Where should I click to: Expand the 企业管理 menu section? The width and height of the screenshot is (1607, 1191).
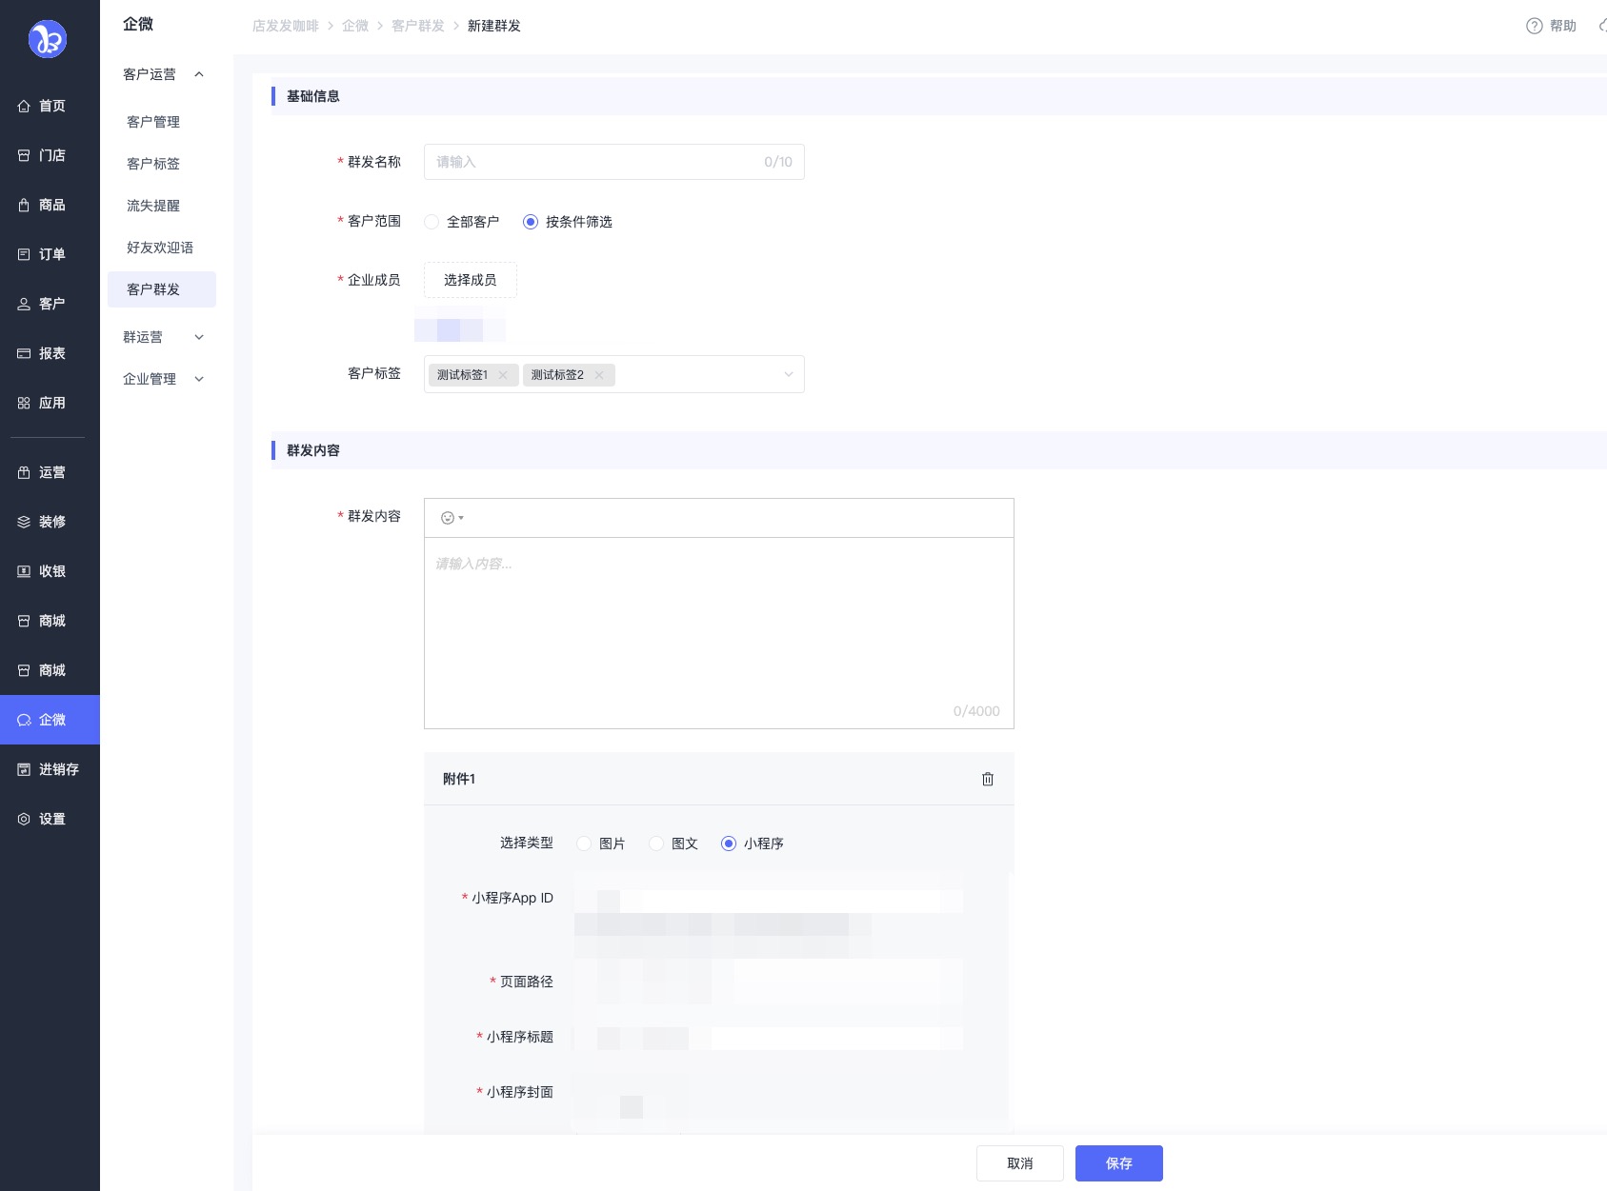163,379
